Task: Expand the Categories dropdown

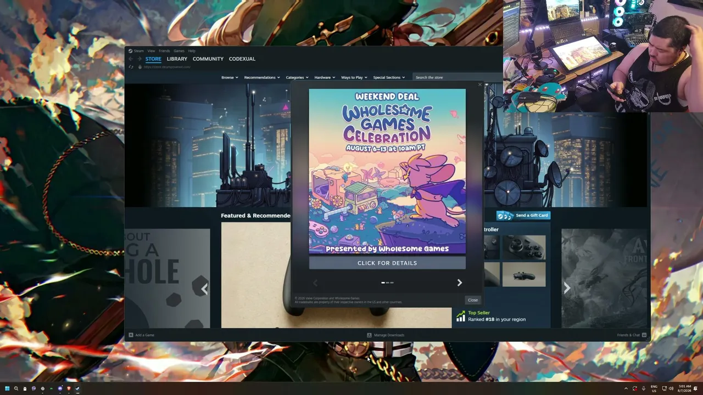Action: coord(297,77)
